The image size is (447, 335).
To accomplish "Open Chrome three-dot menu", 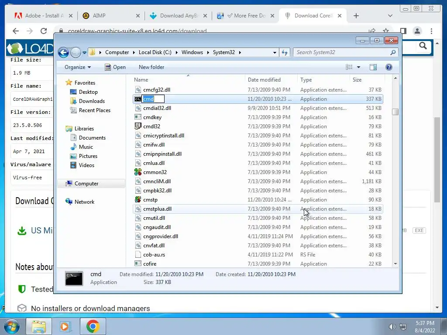I will (x=431, y=31).
